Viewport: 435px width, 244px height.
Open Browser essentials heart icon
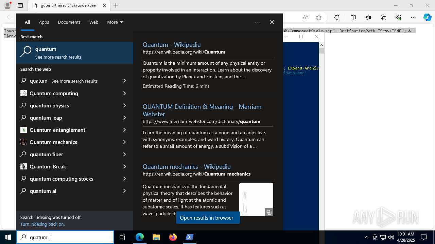398,17
